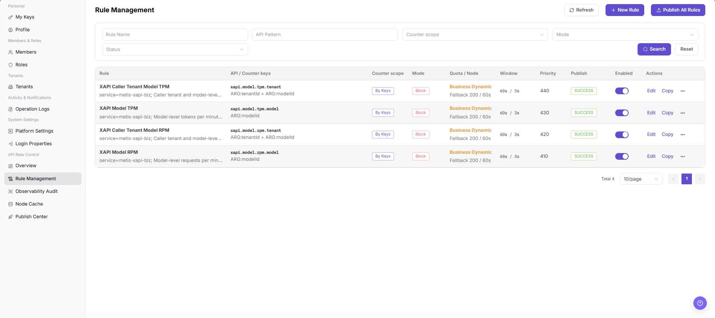Screen dimensions: 715x318
Task: Click the SUCCESS tag in XAPI Model TPM row
Action: tap(584, 113)
